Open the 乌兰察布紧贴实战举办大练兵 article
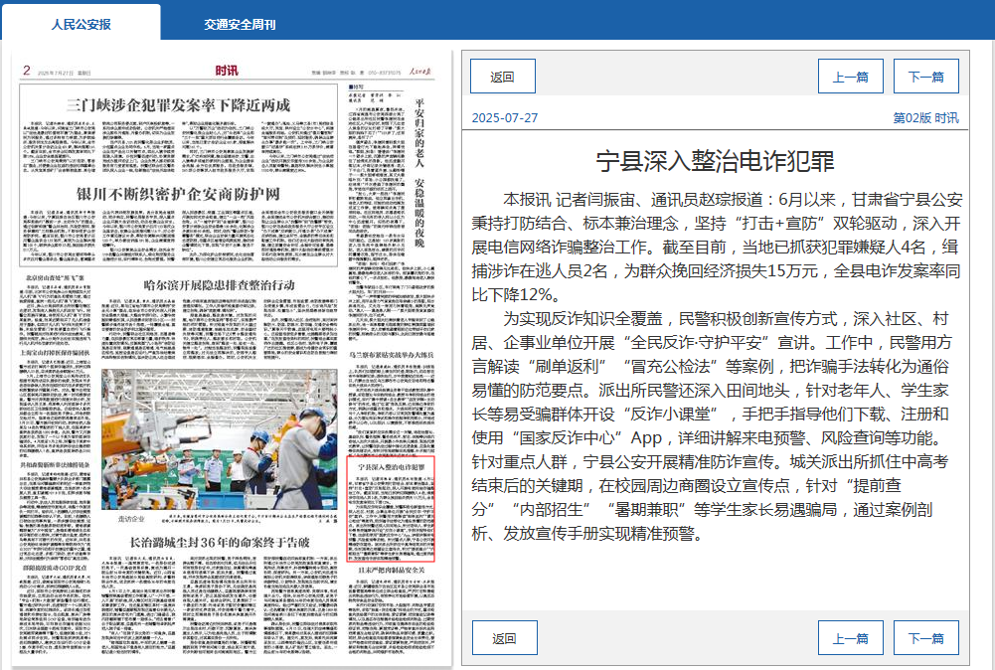 (x=390, y=354)
